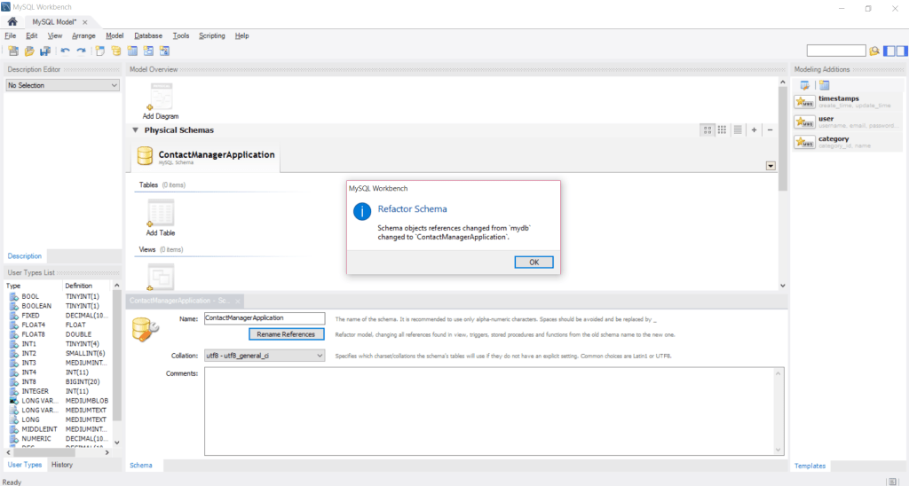This screenshot has height=486, width=909.
Task: Select the category template
Action: pos(848,142)
